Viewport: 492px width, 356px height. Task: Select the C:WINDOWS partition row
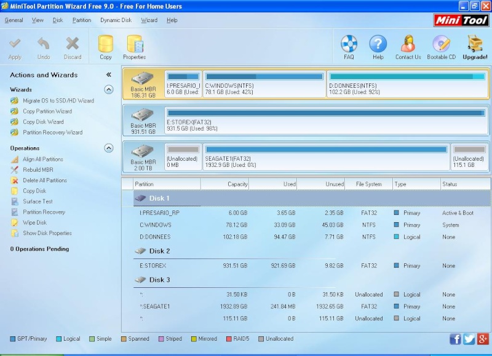pos(312,225)
